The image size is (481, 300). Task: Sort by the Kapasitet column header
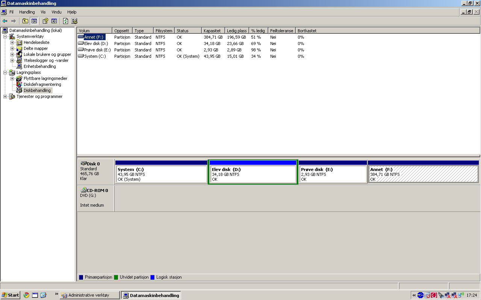coord(213,31)
